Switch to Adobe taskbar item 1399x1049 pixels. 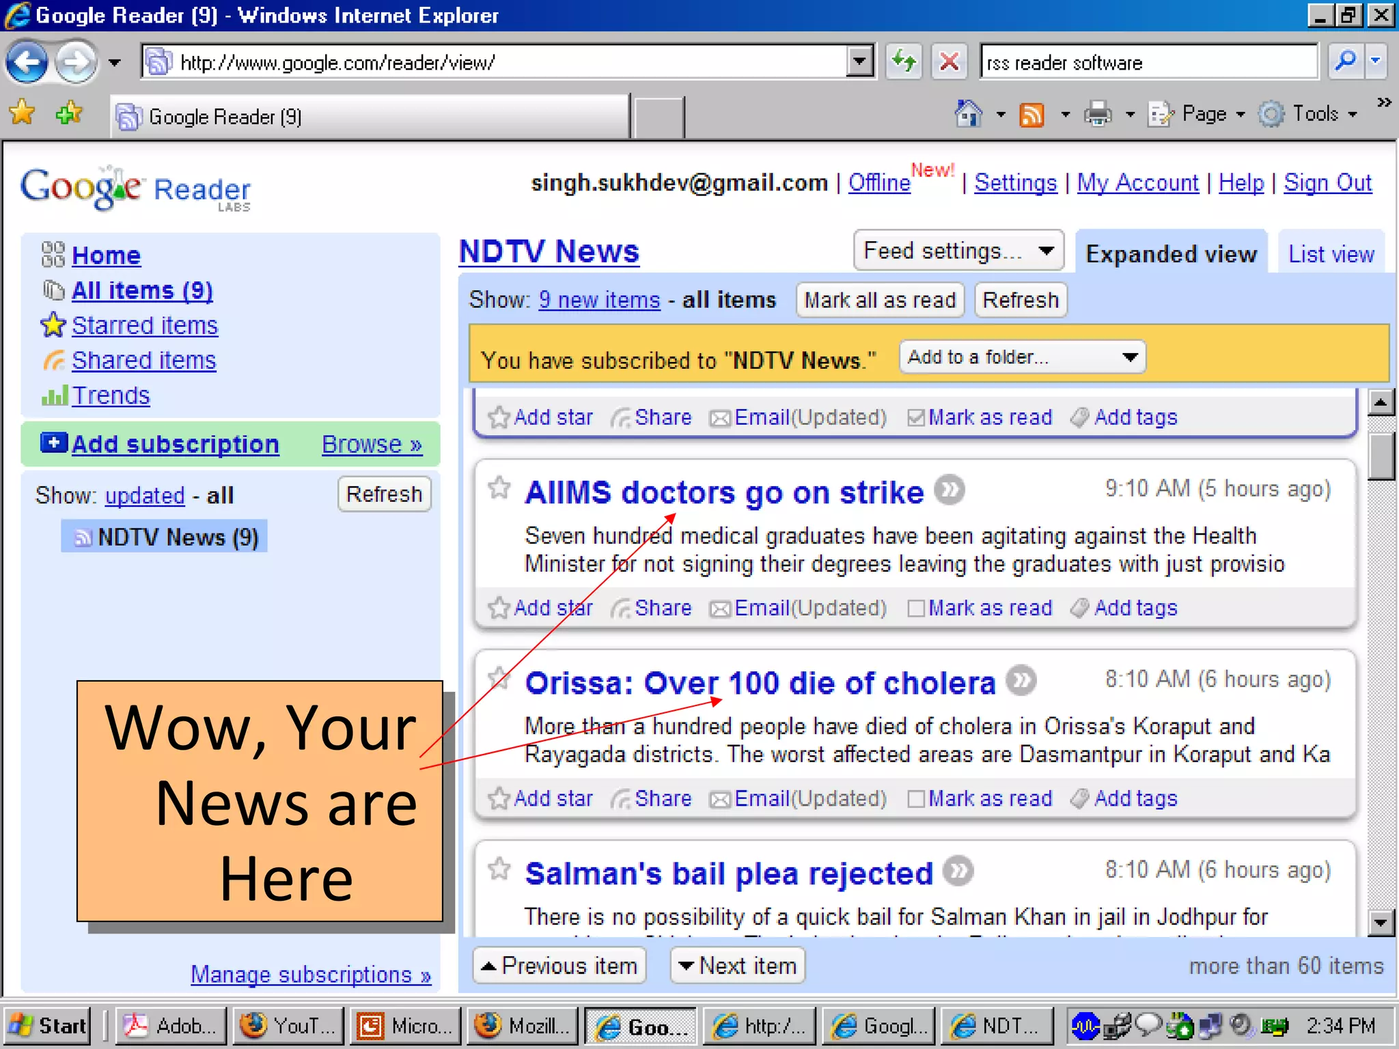pos(170,1026)
